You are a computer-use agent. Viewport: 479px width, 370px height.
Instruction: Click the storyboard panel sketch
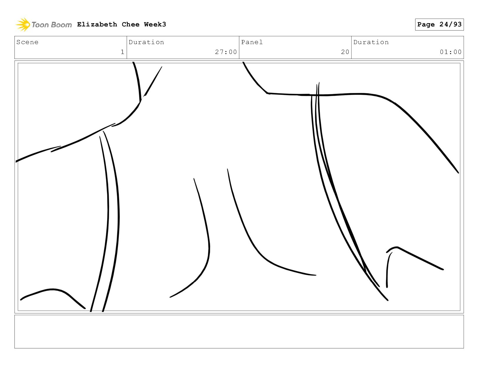[x=239, y=187]
